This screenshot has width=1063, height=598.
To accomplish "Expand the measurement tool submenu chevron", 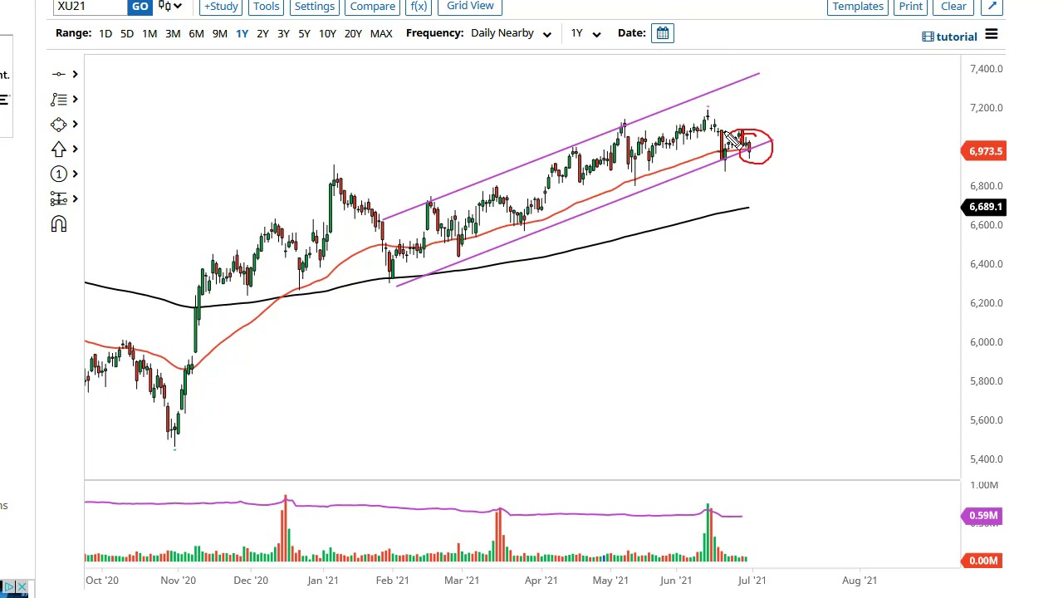I will [x=75, y=199].
